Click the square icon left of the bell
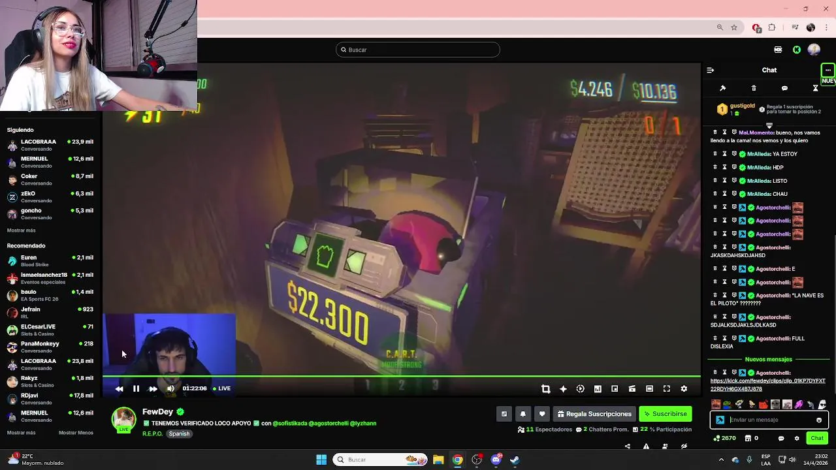The width and height of the screenshot is (836, 470). [504, 414]
